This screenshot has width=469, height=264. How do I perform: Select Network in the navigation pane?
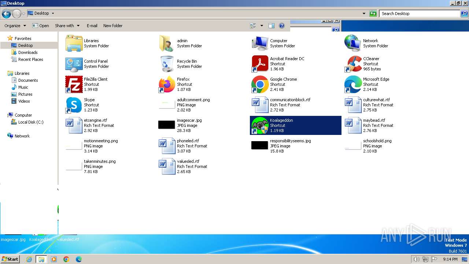click(x=22, y=136)
